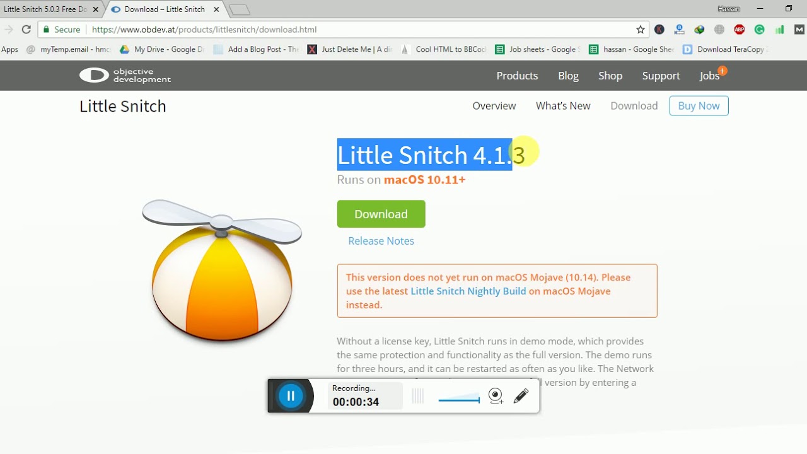Open the recorder's pencil annotation tool
This screenshot has width=807, height=454.
[x=521, y=396]
